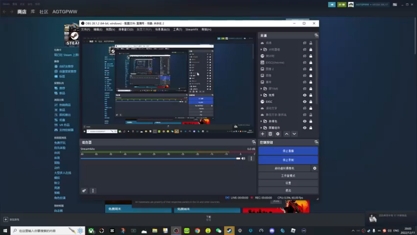Hide the 视频 group with eye icon
Viewport: 417px width, 235px height.
click(x=304, y=95)
